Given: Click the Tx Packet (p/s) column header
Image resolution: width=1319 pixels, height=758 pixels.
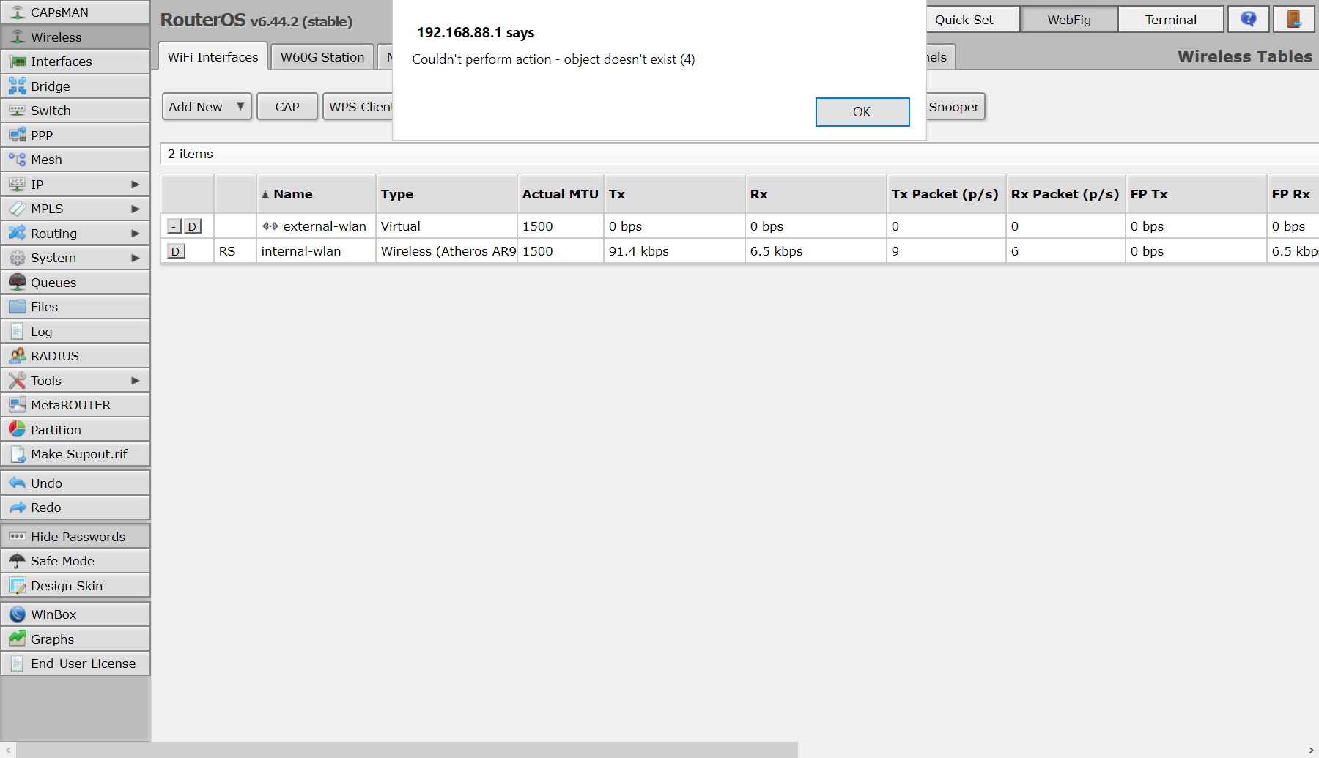Looking at the screenshot, I should [x=946, y=194].
